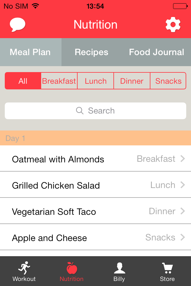Open the Apple and Cheese entry
191x286 pixels.
[95, 238]
